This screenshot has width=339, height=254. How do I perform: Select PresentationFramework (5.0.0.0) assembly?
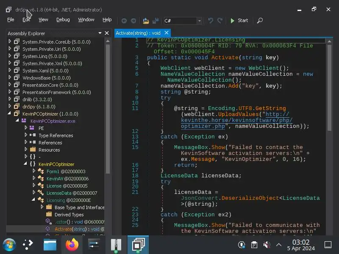coord(57,92)
